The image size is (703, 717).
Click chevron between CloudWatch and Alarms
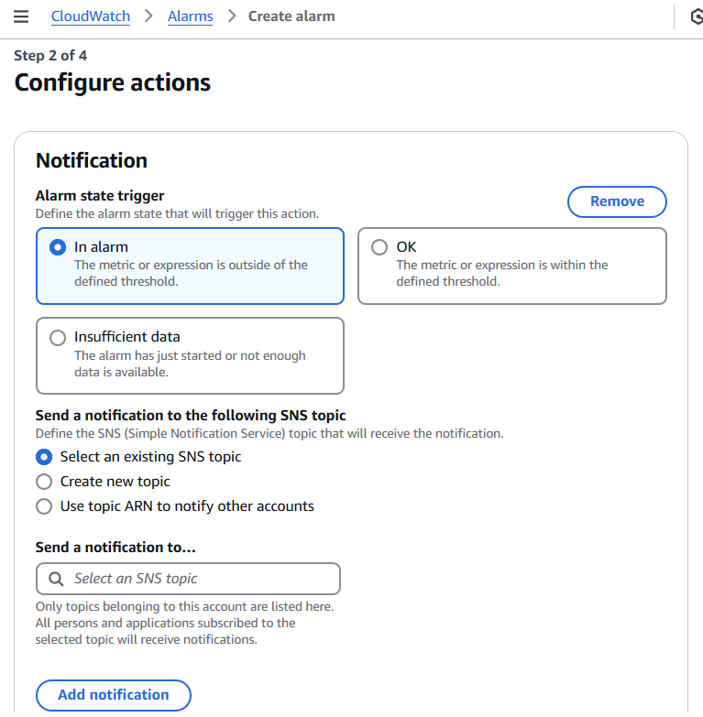148,16
